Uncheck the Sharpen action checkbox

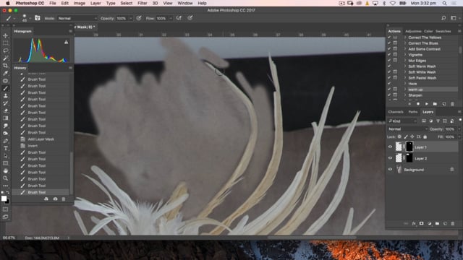[389, 95]
